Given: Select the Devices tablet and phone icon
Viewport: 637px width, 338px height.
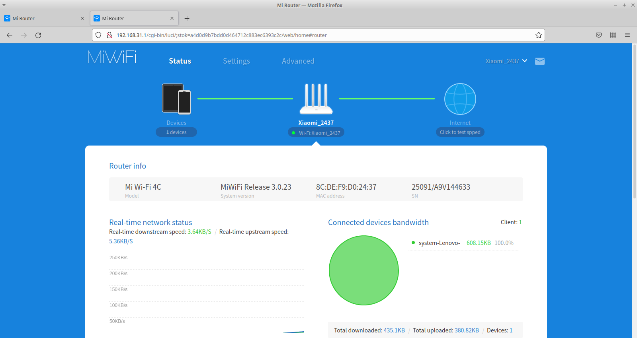Looking at the screenshot, I should click(176, 99).
